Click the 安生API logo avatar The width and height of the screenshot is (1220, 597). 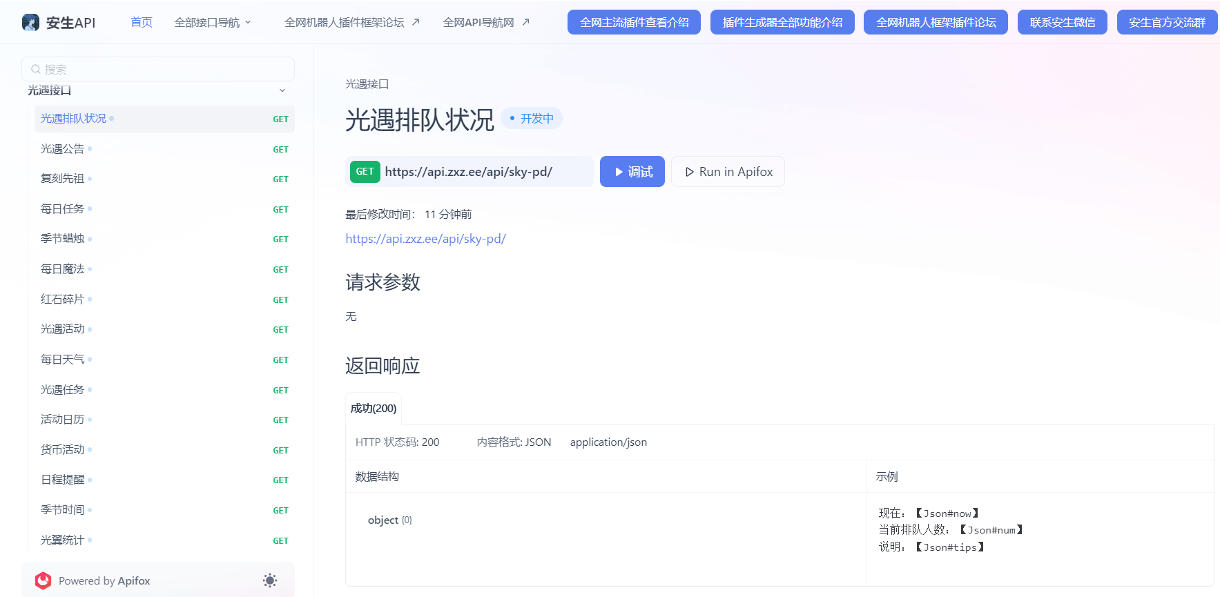coord(30,23)
